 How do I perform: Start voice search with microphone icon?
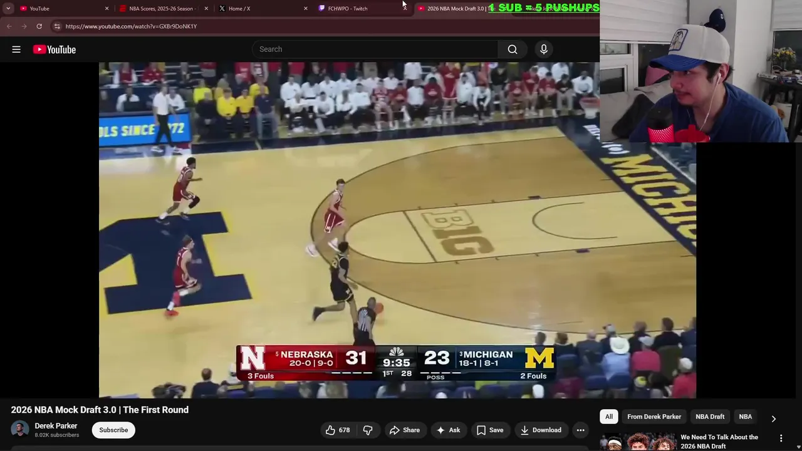[x=544, y=49]
